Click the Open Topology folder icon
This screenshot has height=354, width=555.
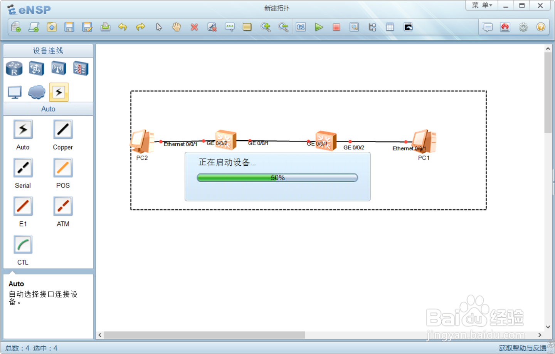coord(52,27)
